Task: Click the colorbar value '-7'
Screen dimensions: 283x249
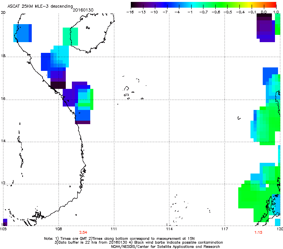Action: pyautogui.click(x=165, y=12)
